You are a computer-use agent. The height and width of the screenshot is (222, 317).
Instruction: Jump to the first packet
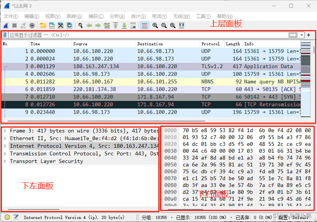(116, 26)
